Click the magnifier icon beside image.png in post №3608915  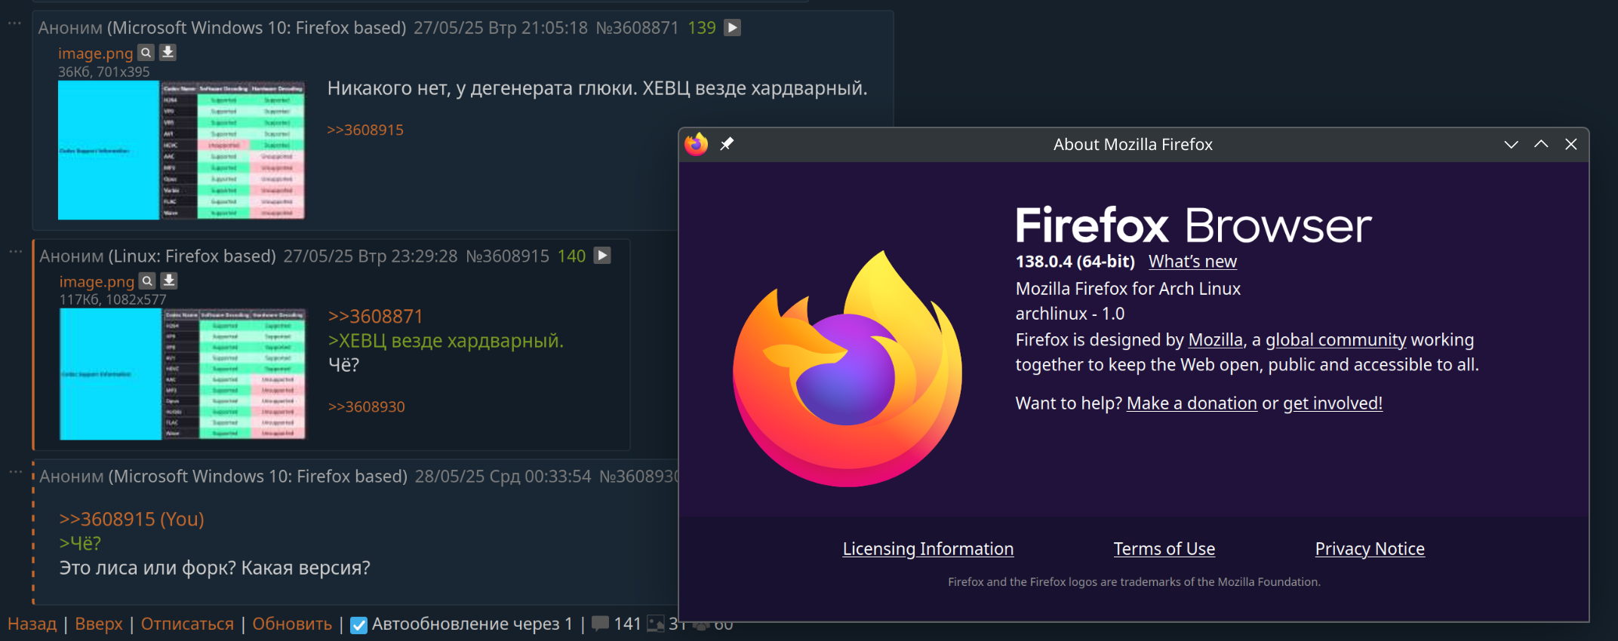coord(148,281)
